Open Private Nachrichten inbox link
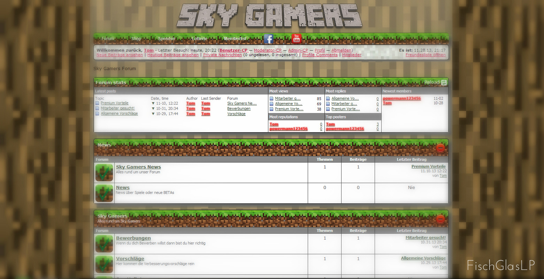The width and height of the screenshot is (544, 279). click(222, 55)
